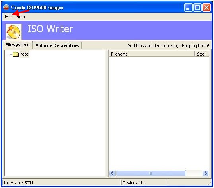Viewport: 214px width, 188px height.
Task: Click the resize grip in status bar corner
Action: point(210,184)
